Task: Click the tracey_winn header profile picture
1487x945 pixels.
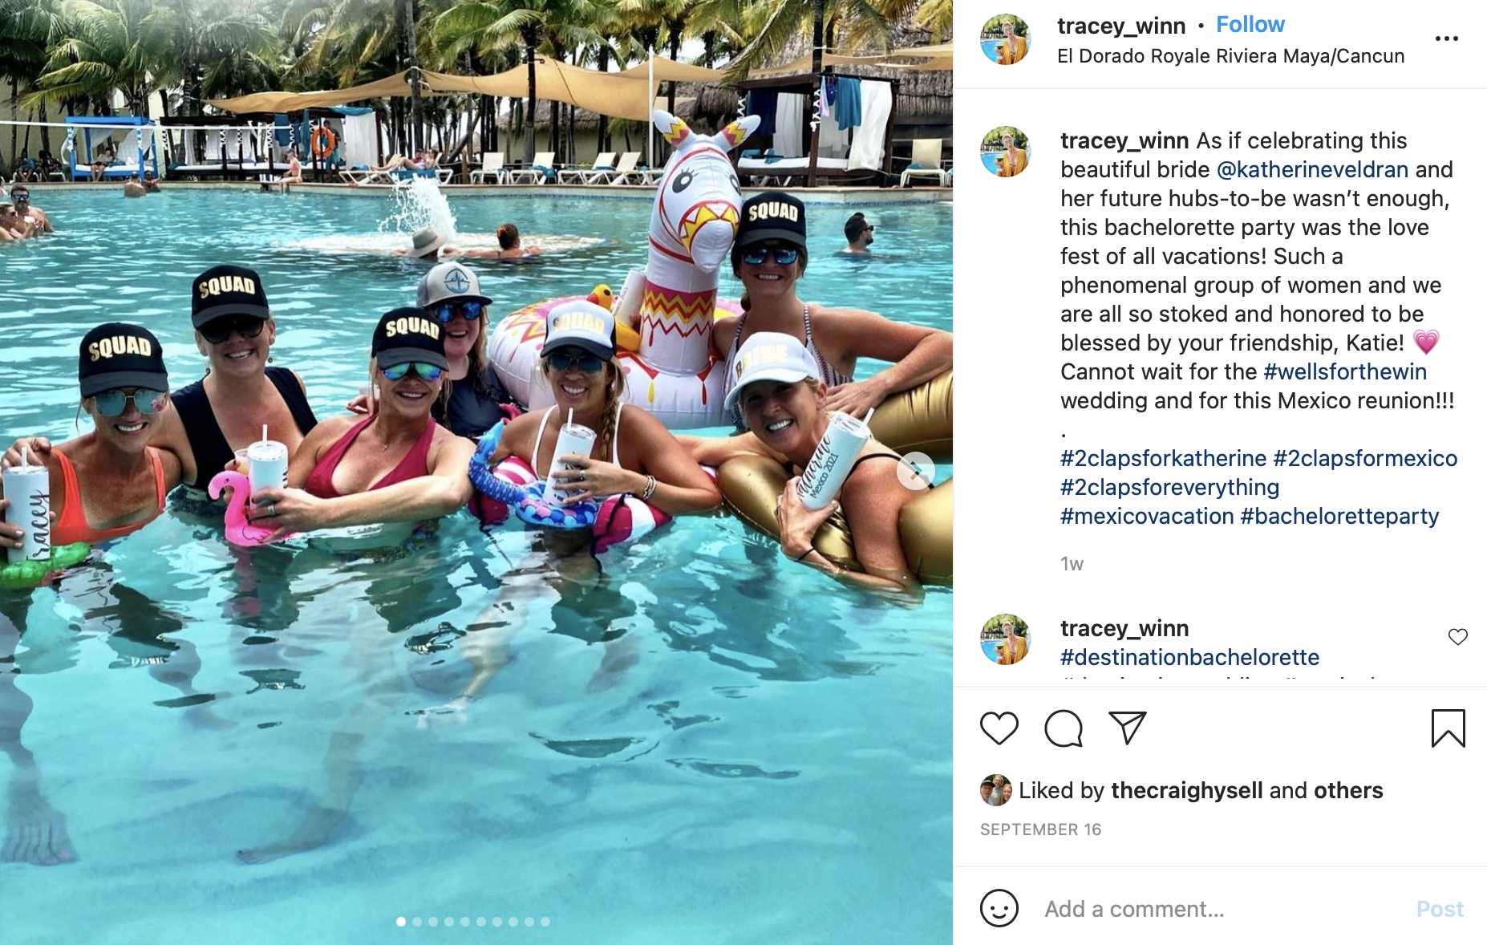Action: (1005, 39)
